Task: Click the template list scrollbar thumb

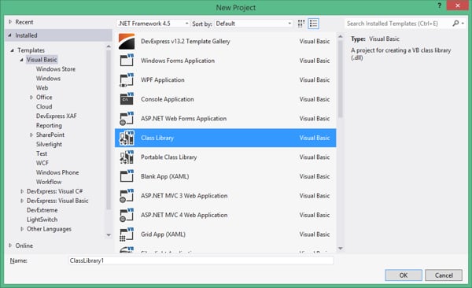Action: click(341, 79)
